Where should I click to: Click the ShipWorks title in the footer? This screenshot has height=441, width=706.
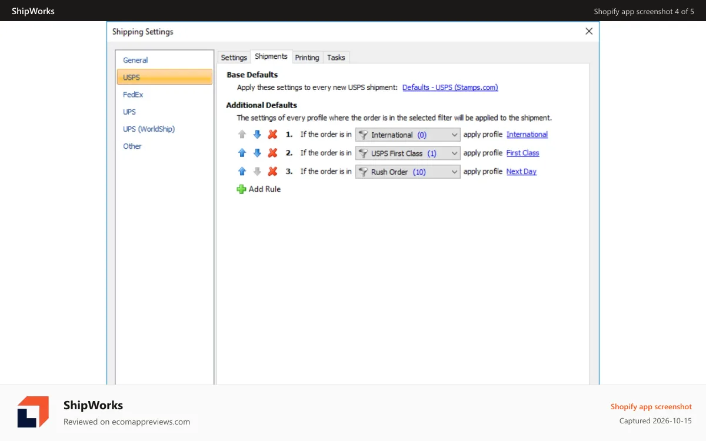pos(94,405)
